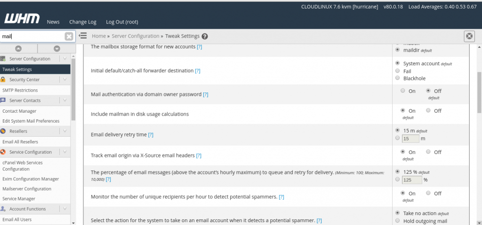Select Hold outgoing mail action
The height and width of the screenshot is (225, 482).
tap(397, 221)
